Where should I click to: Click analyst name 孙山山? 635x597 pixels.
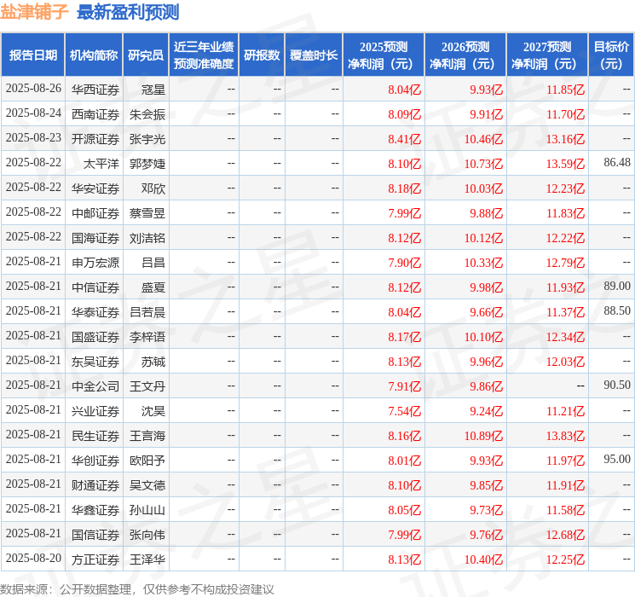coord(147,510)
